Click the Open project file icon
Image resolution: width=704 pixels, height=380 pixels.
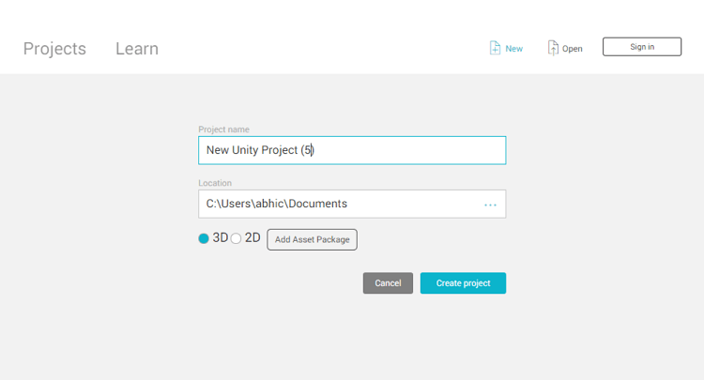[553, 48]
